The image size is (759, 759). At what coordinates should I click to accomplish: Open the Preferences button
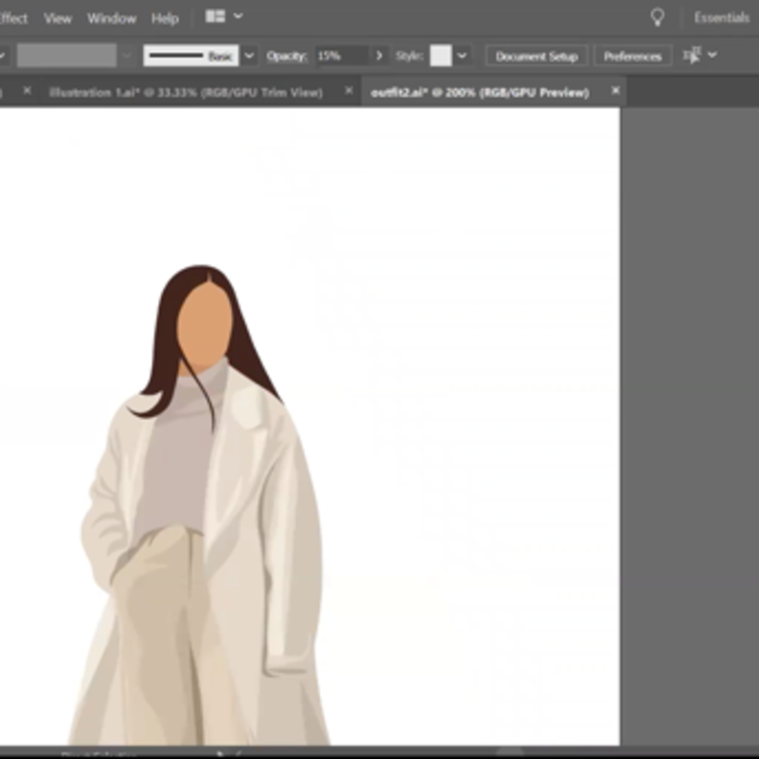coord(632,56)
